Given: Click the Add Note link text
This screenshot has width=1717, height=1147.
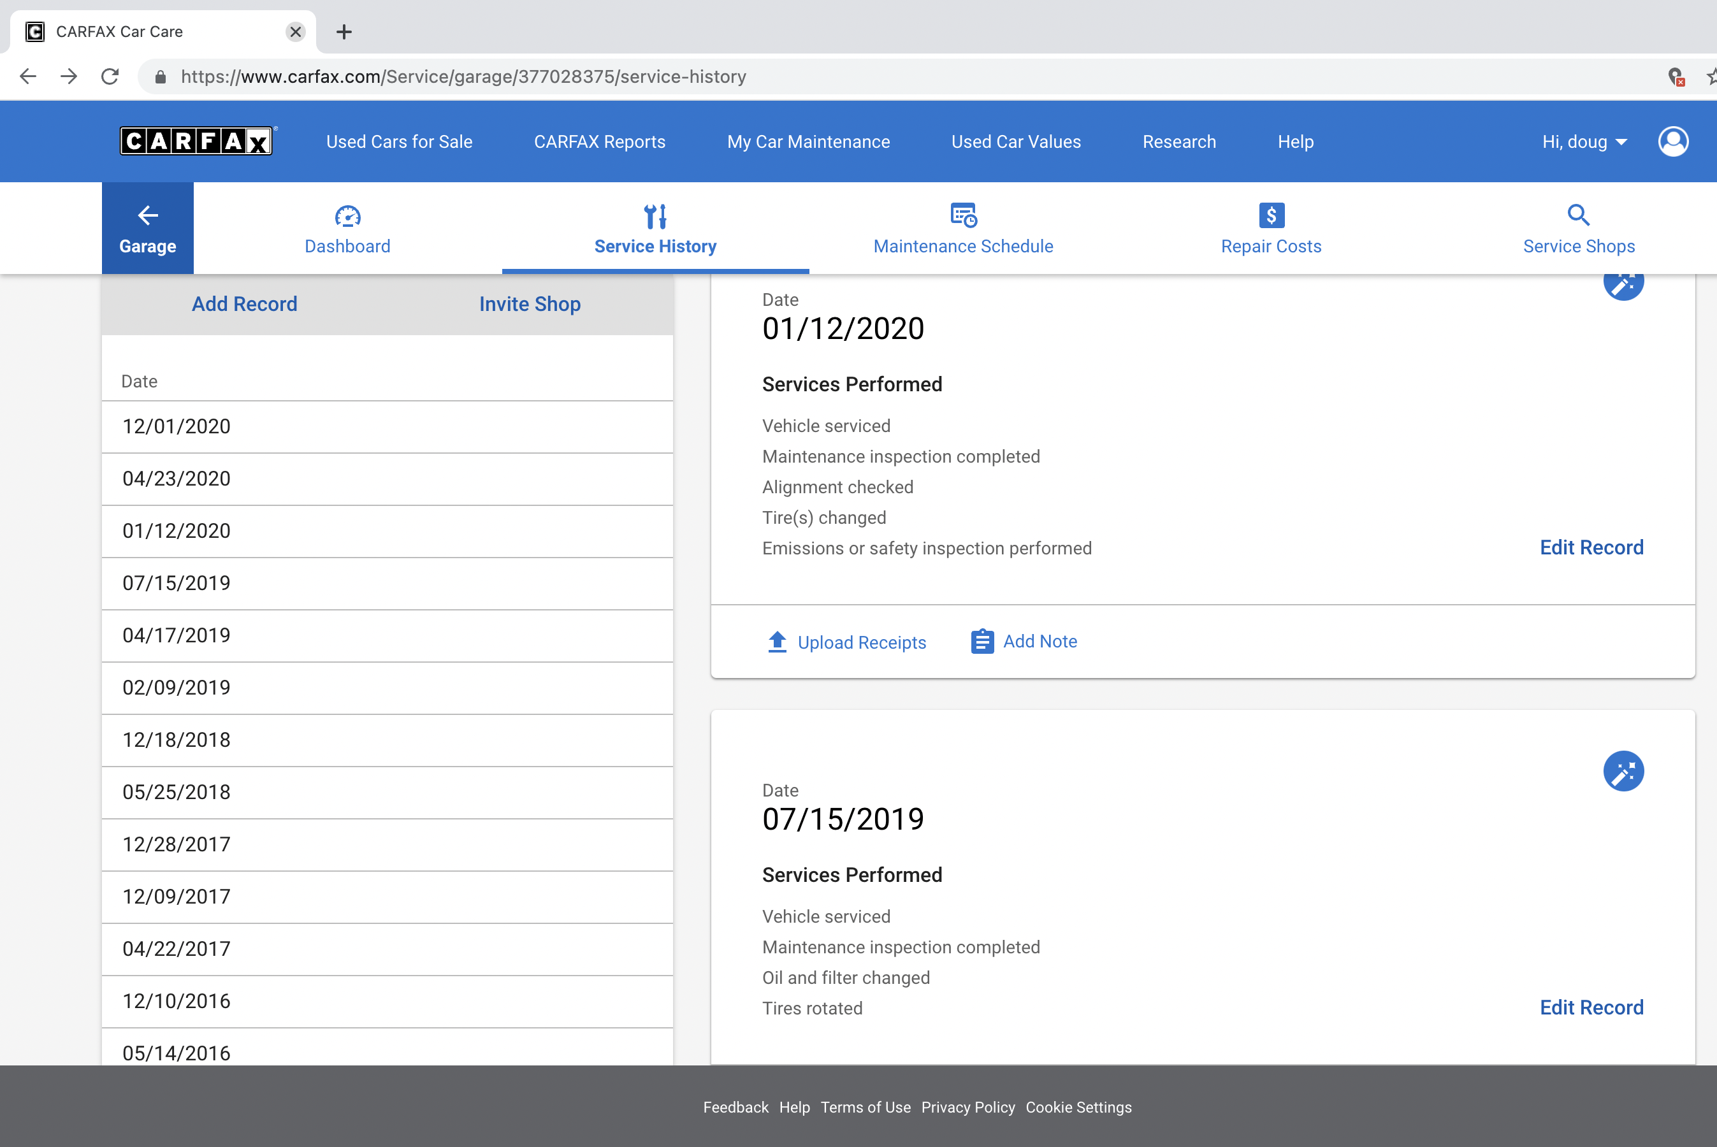Looking at the screenshot, I should [x=1040, y=642].
